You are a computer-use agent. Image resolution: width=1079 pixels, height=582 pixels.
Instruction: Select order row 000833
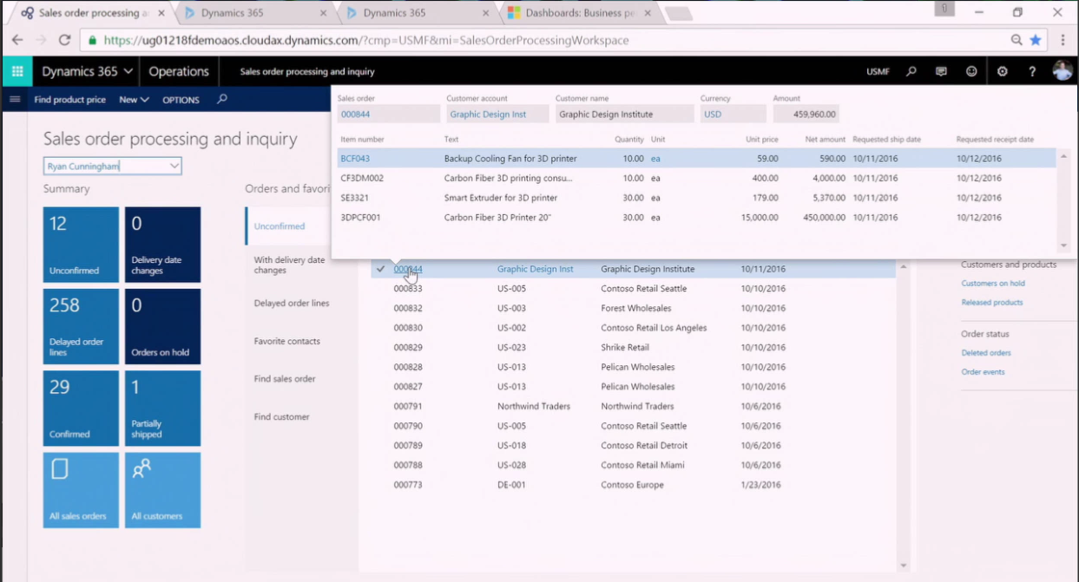(635, 289)
